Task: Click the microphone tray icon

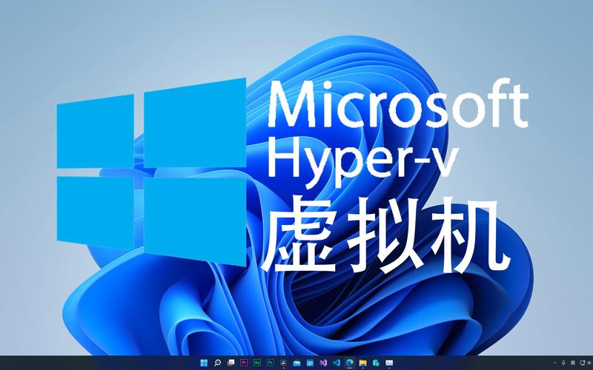Action: tap(564, 363)
